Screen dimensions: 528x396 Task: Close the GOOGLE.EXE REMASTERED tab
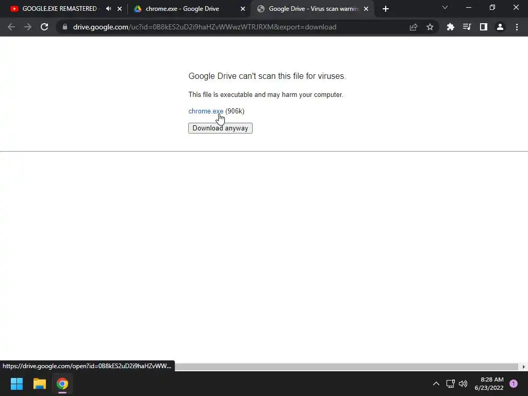coord(120,9)
